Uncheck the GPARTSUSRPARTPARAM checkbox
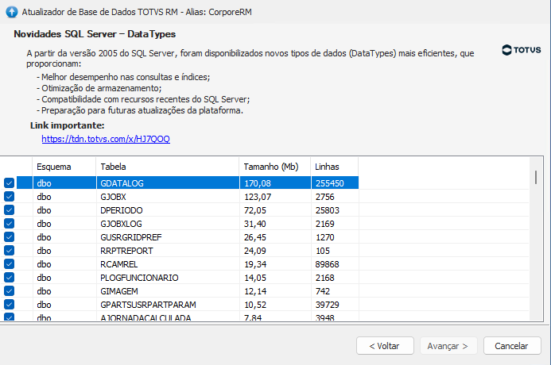This screenshot has width=551, height=365. (9, 305)
